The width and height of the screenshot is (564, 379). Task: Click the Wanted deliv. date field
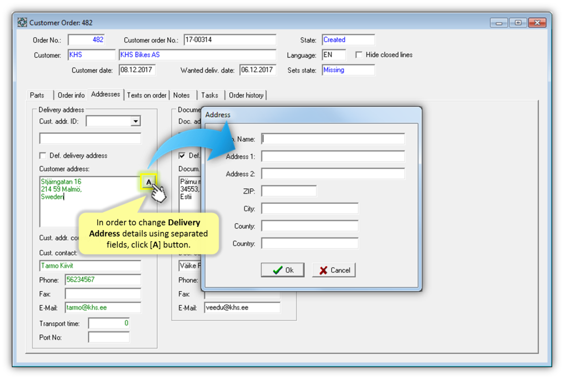pos(258,70)
